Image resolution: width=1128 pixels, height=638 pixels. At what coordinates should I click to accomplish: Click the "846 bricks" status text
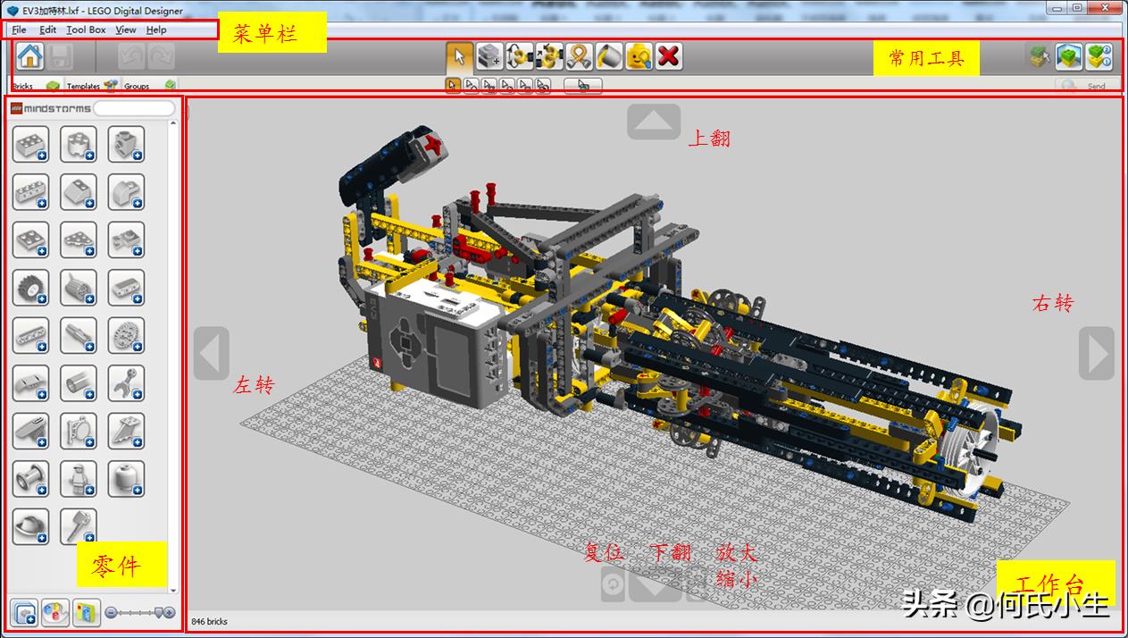210,621
